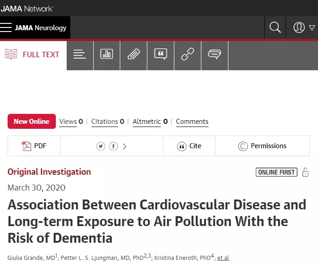
Task: Open the user account profile icon
Action: click(x=299, y=27)
